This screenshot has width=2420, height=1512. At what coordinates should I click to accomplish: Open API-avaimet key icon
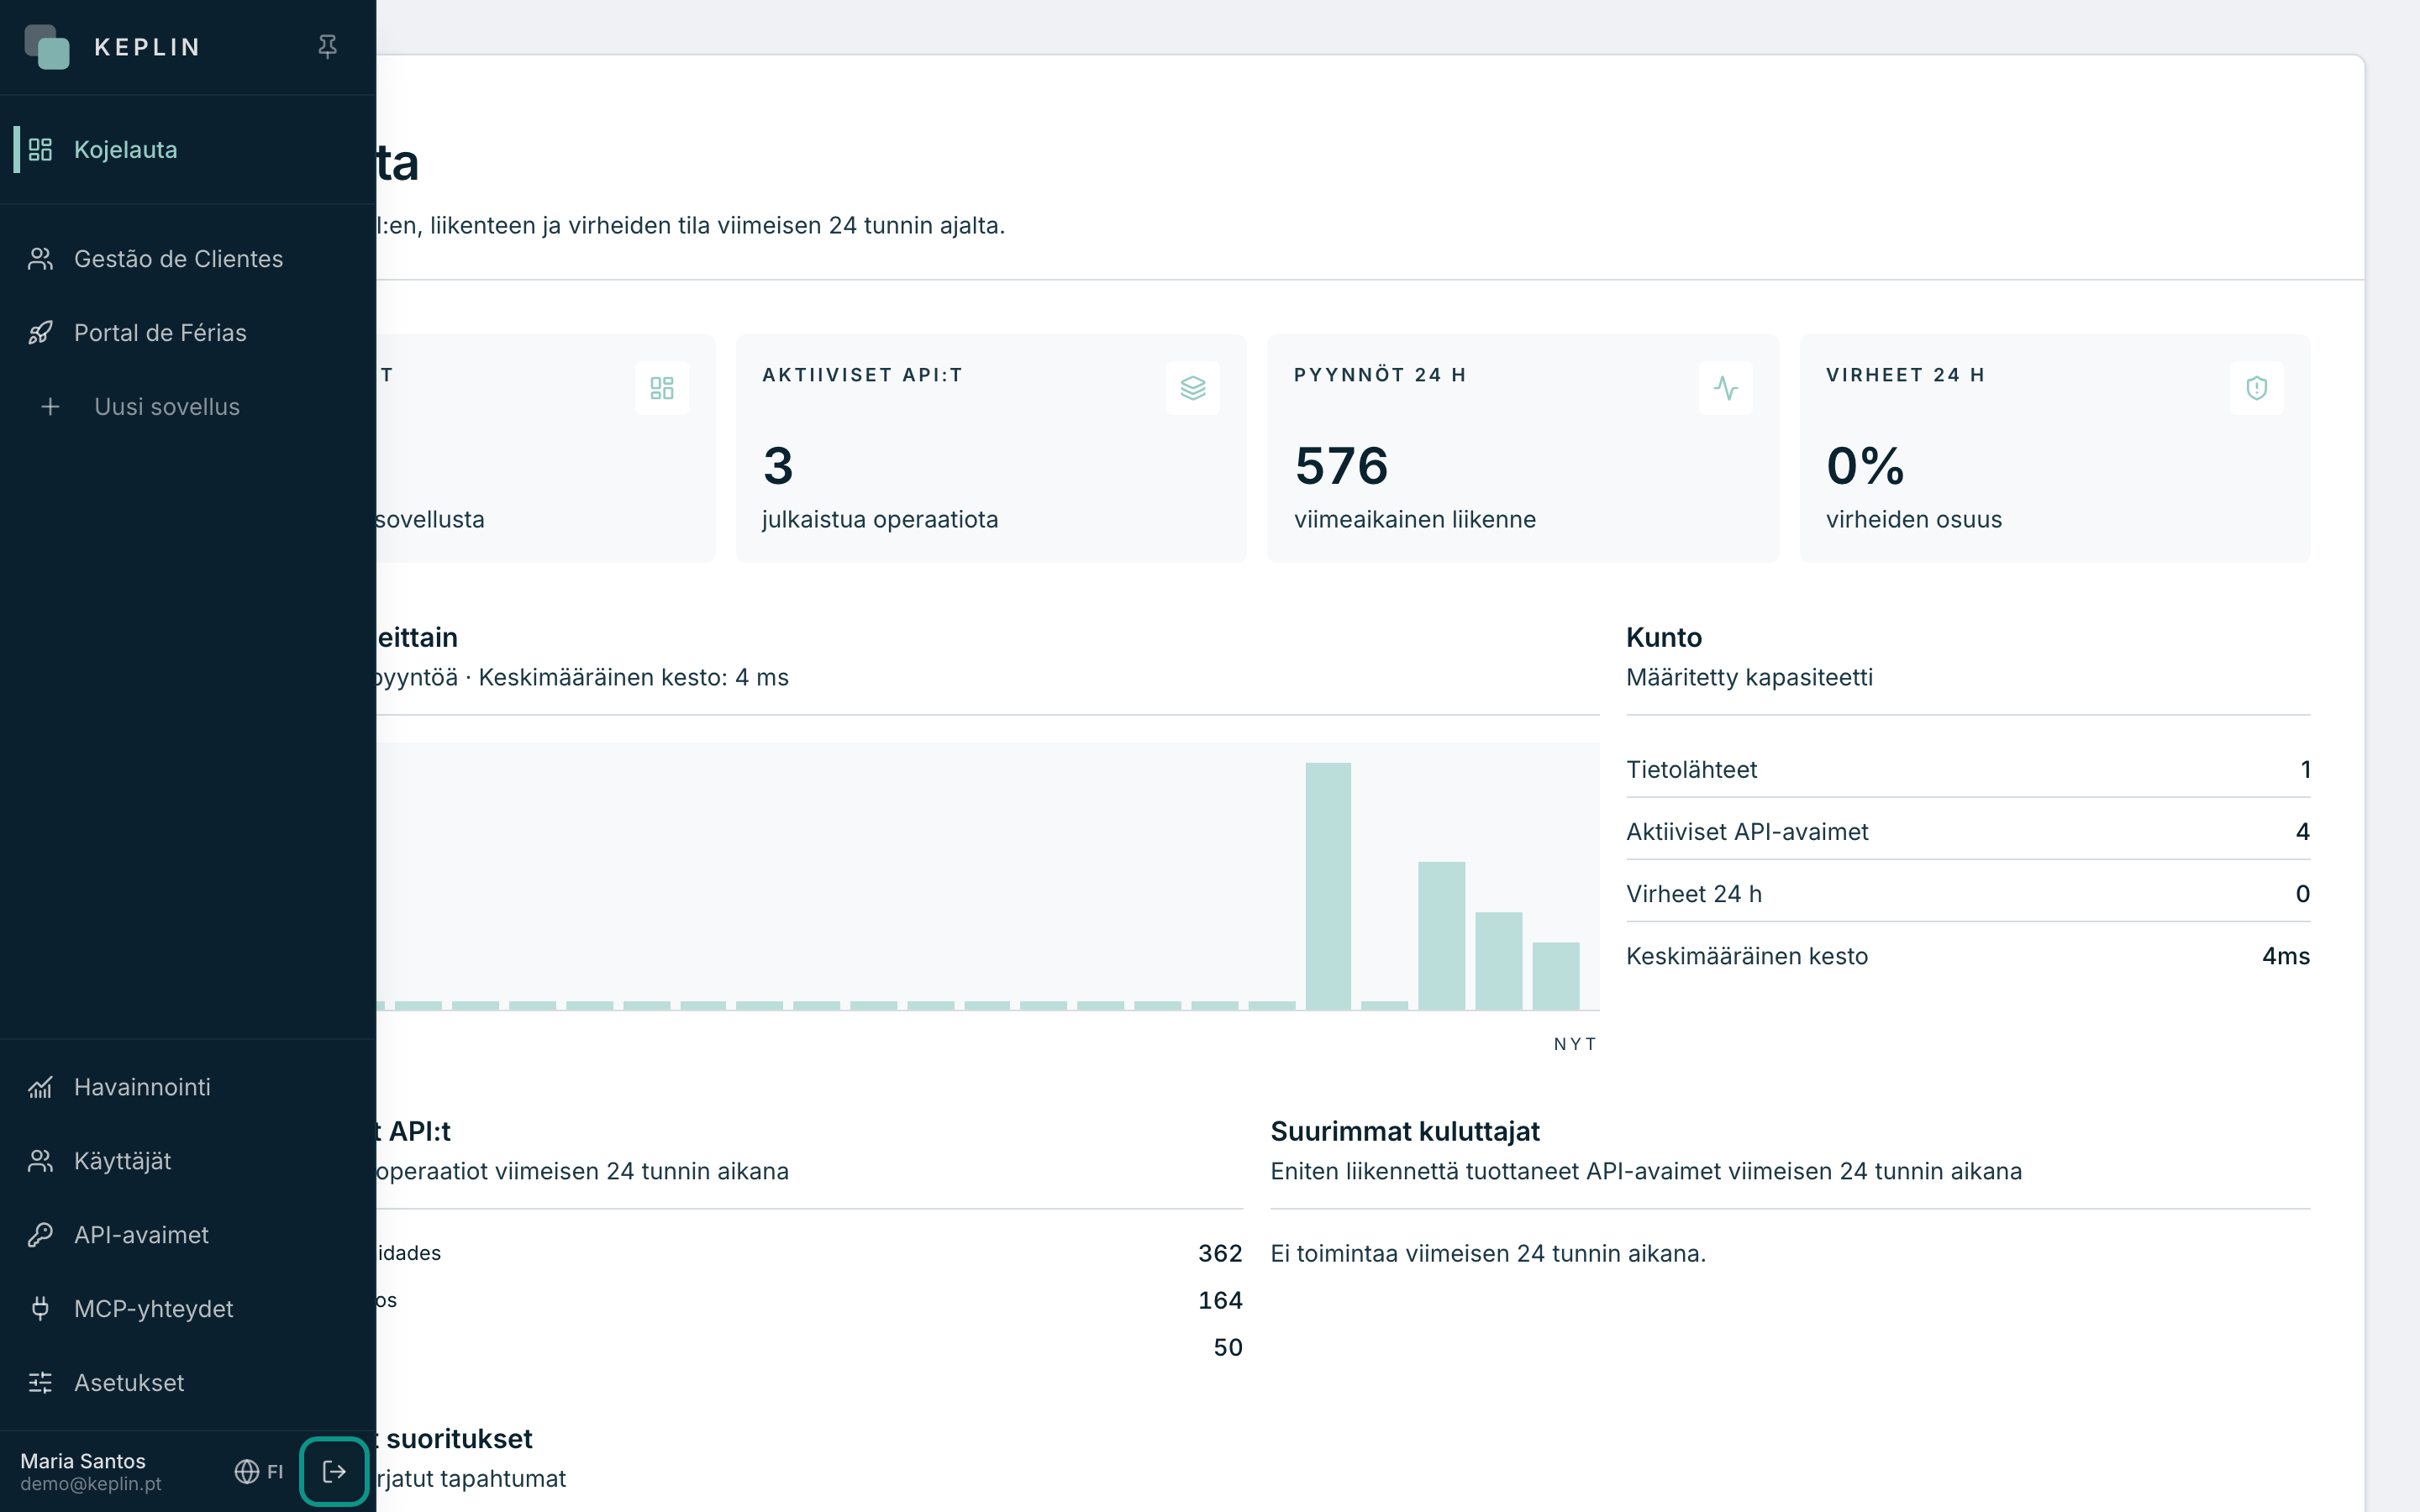coord(40,1235)
